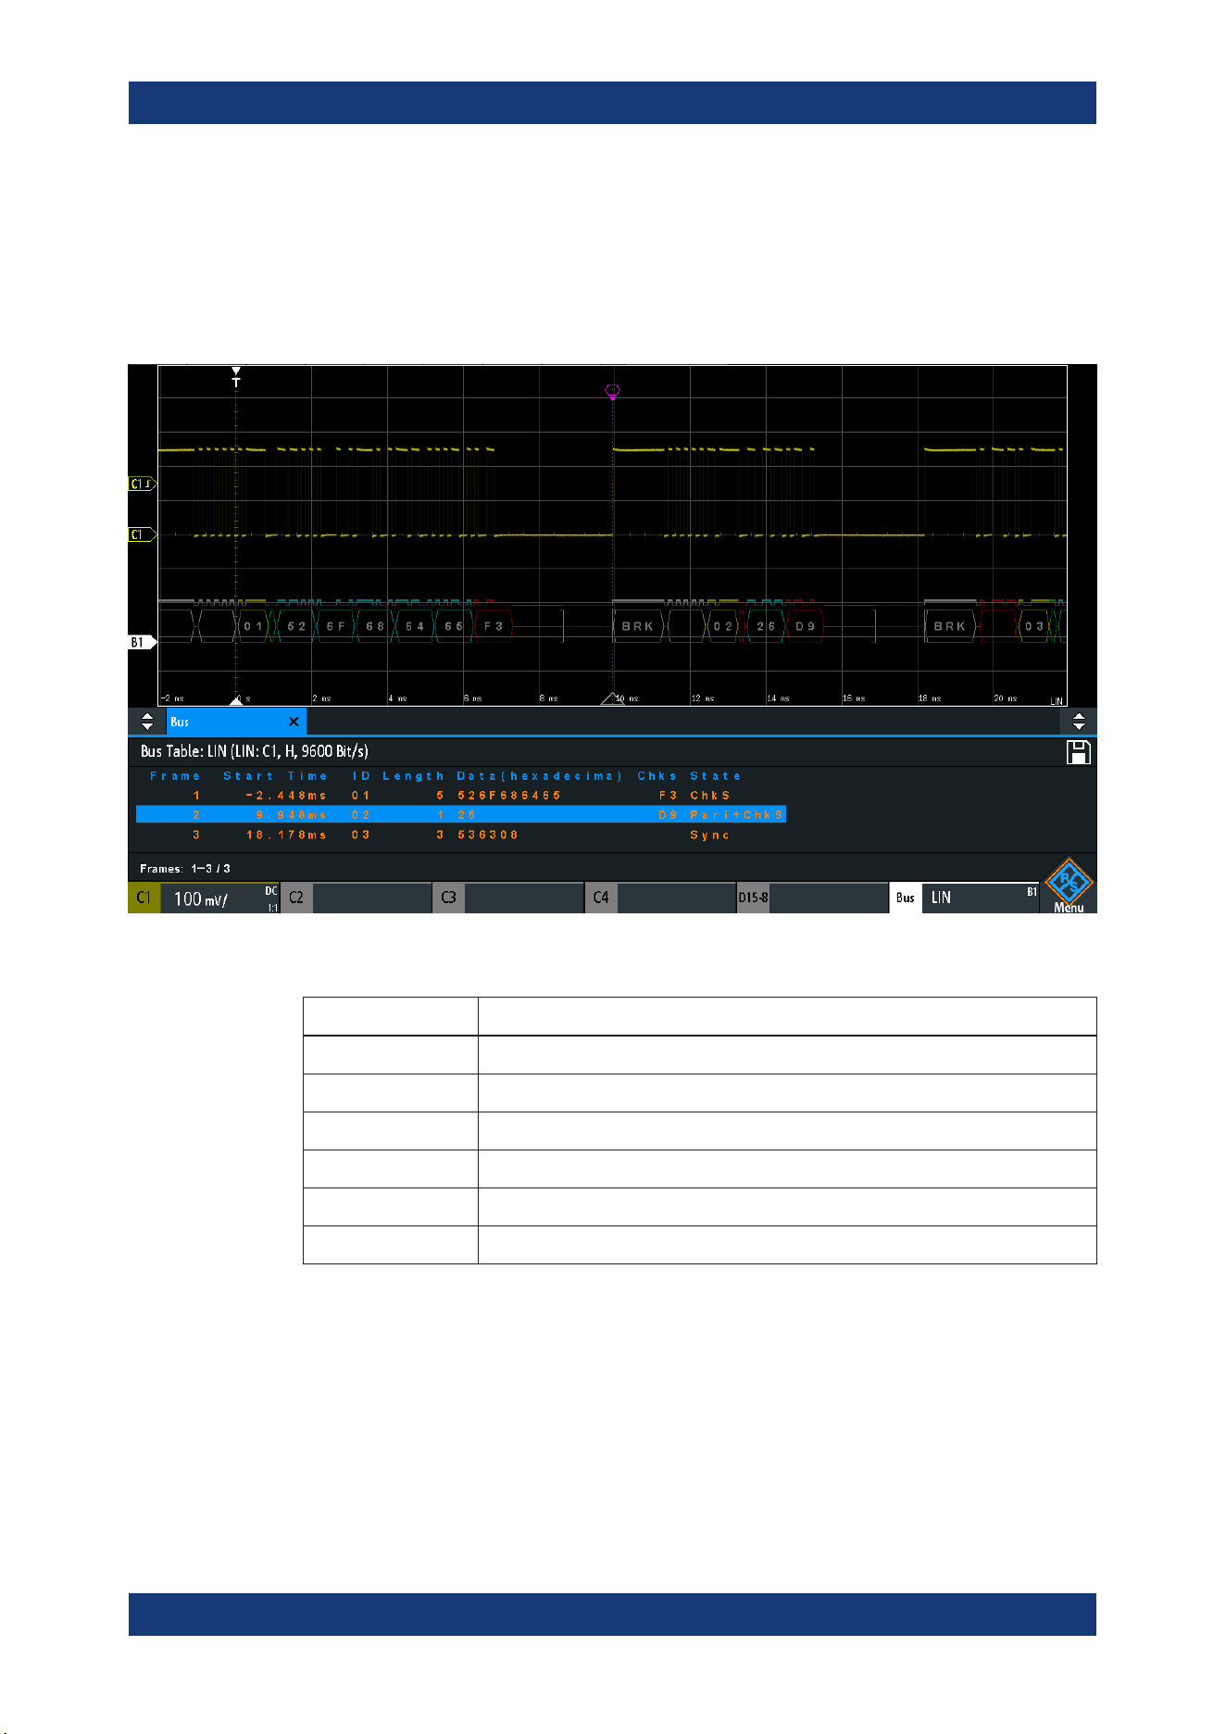Enable channel C4
The height and width of the screenshot is (1734, 1226).
pos(601,898)
